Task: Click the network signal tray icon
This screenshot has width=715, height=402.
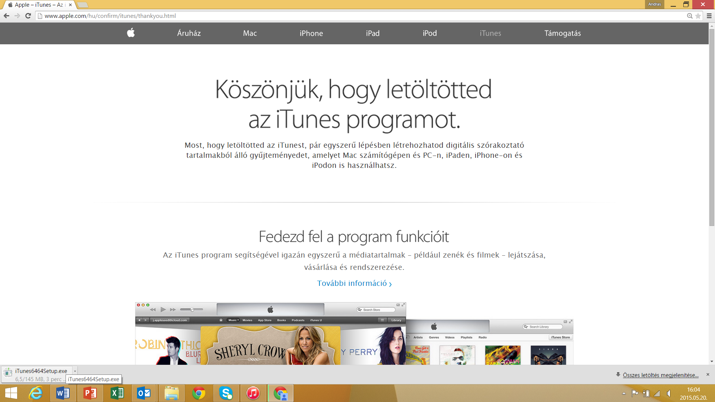Action: tap(657, 393)
